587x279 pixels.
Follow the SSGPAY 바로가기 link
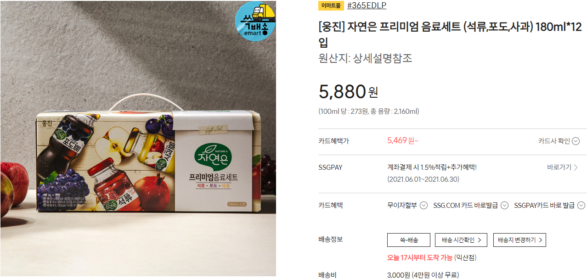coord(563,167)
